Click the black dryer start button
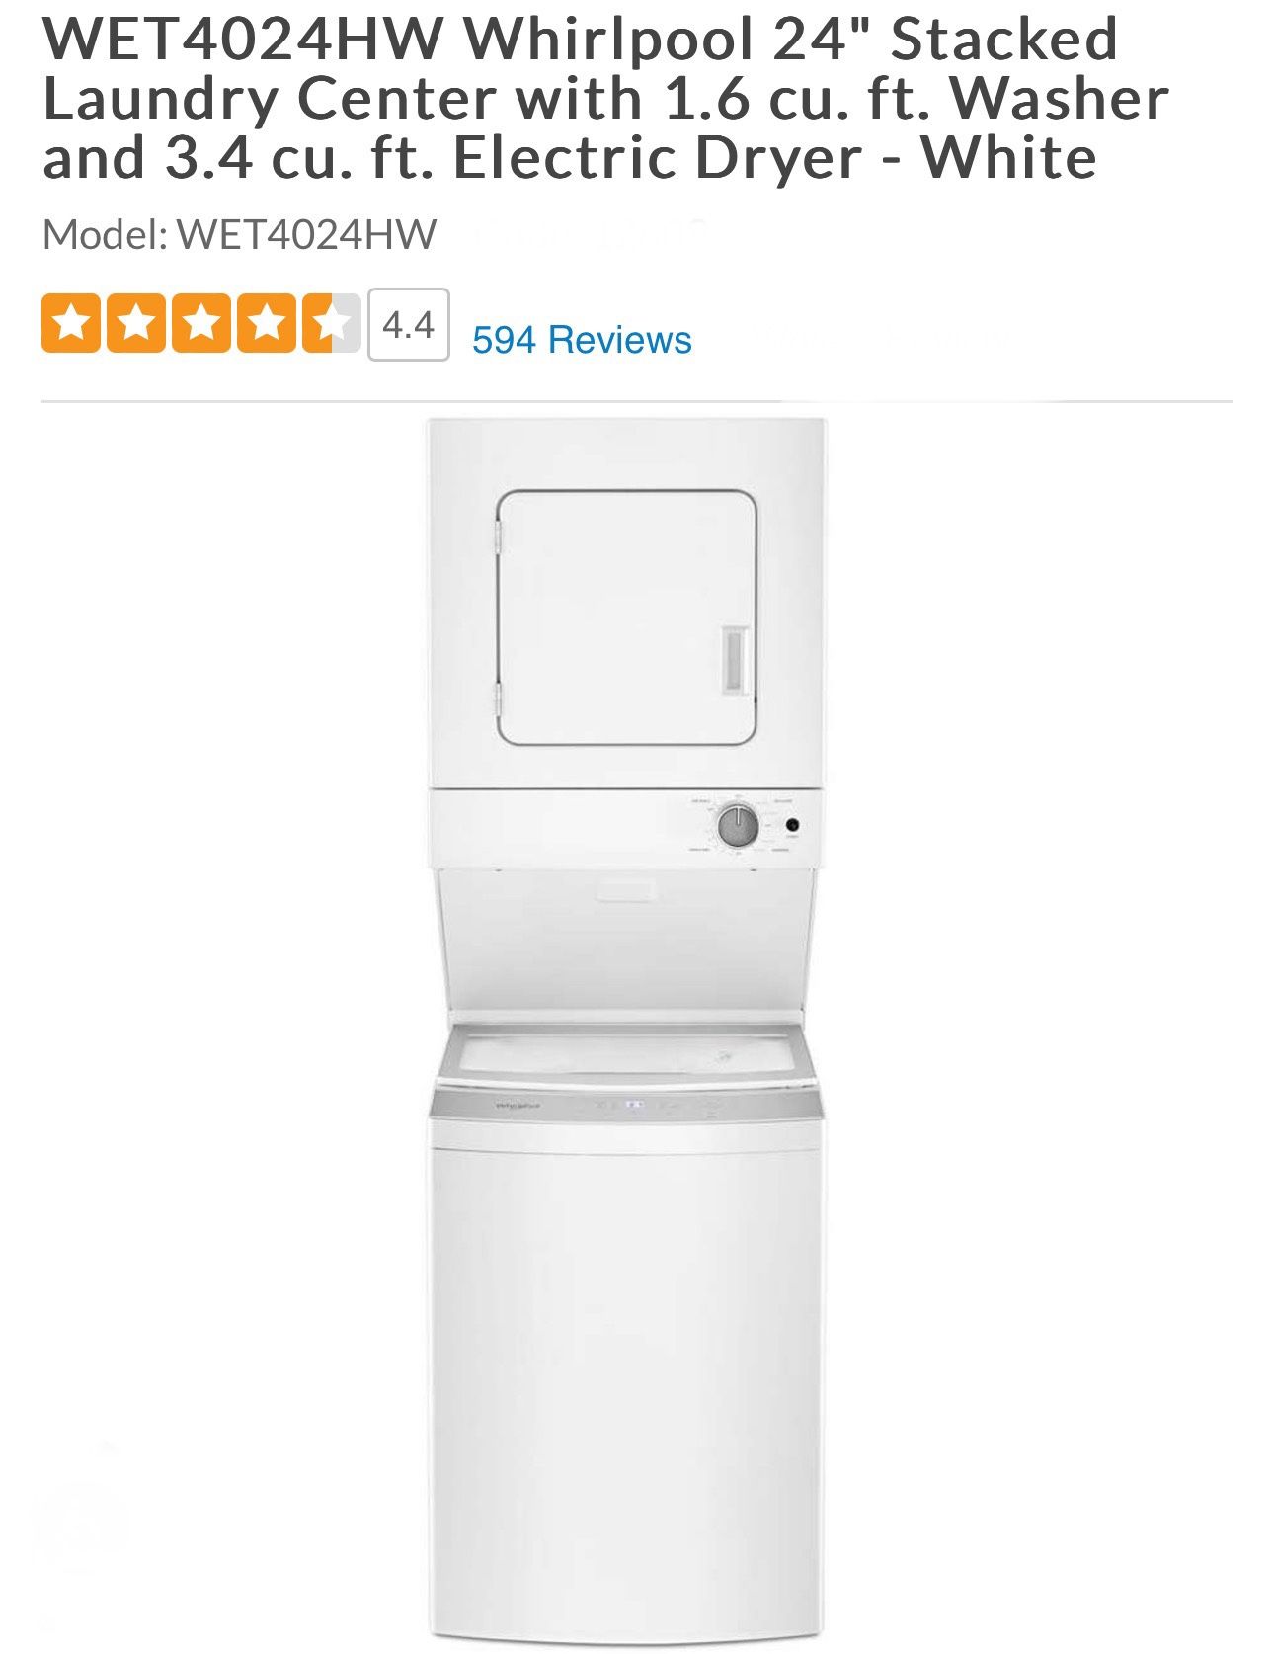The image size is (1274, 1654). click(x=792, y=825)
